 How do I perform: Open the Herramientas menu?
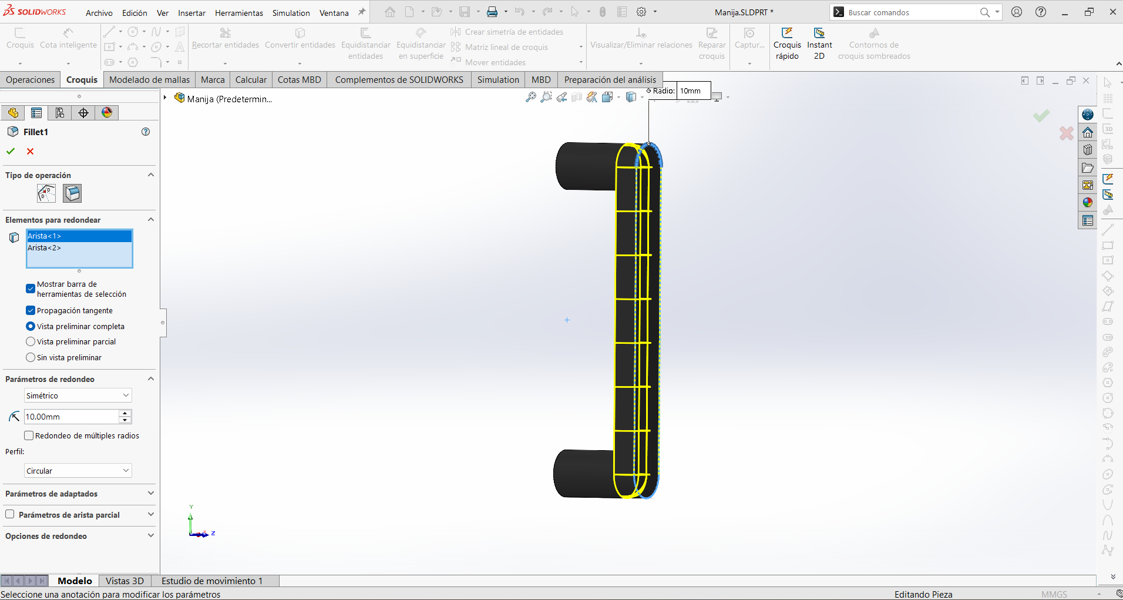coord(239,13)
